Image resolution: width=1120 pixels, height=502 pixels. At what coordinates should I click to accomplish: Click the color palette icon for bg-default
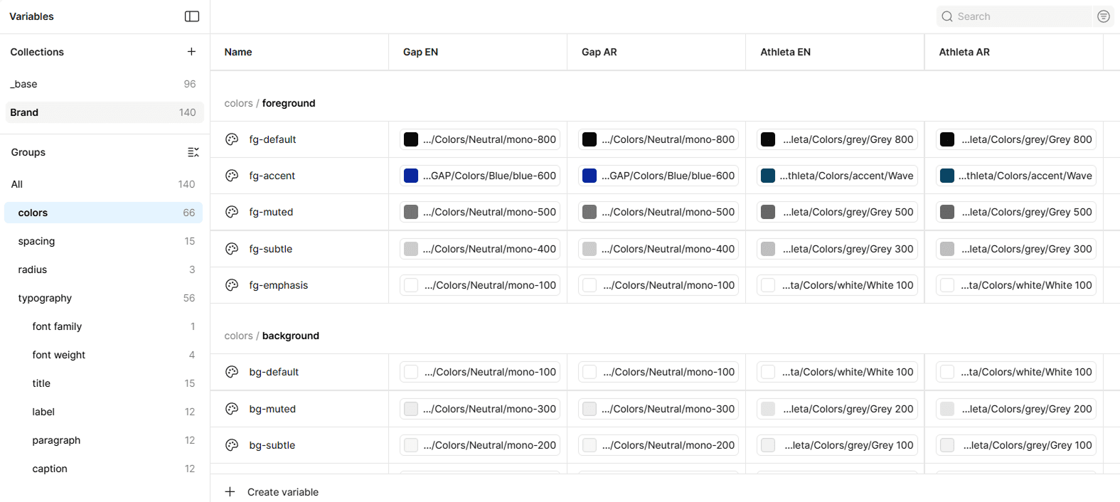pos(232,372)
